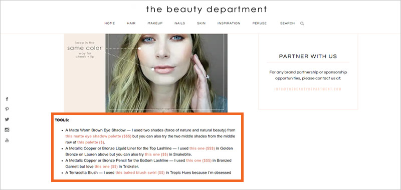Open the Hair menu
Image resolution: width=401 pixels, height=190 pixels.
[x=131, y=23]
